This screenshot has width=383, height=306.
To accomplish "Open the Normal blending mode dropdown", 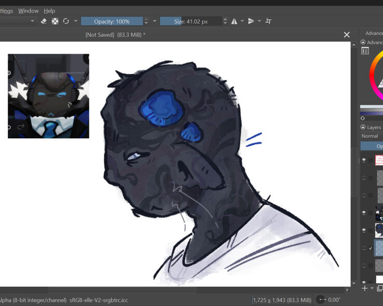I will pos(372,136).
